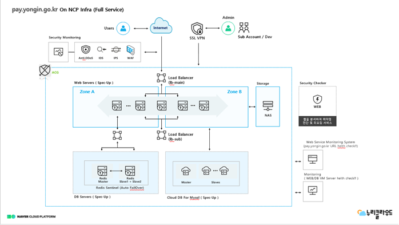Click the SSL VPN shield icon
Image resolution: width=399 pixels, height=225 pixels.
click(x=197, y=29)
